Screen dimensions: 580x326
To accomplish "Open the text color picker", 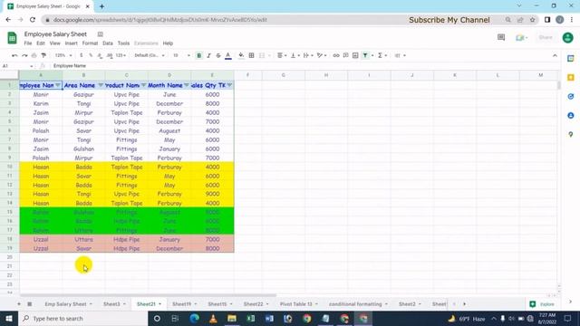I will (x=228, y=55).
